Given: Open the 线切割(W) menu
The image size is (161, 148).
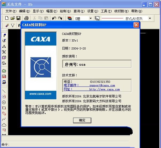Looking at the screenshot, I should click(x=121, y=11).
